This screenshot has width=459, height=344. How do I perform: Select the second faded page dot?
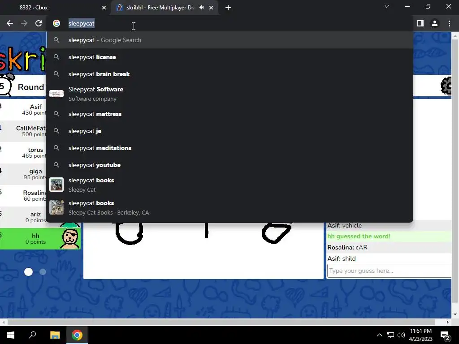pos(43,272)
